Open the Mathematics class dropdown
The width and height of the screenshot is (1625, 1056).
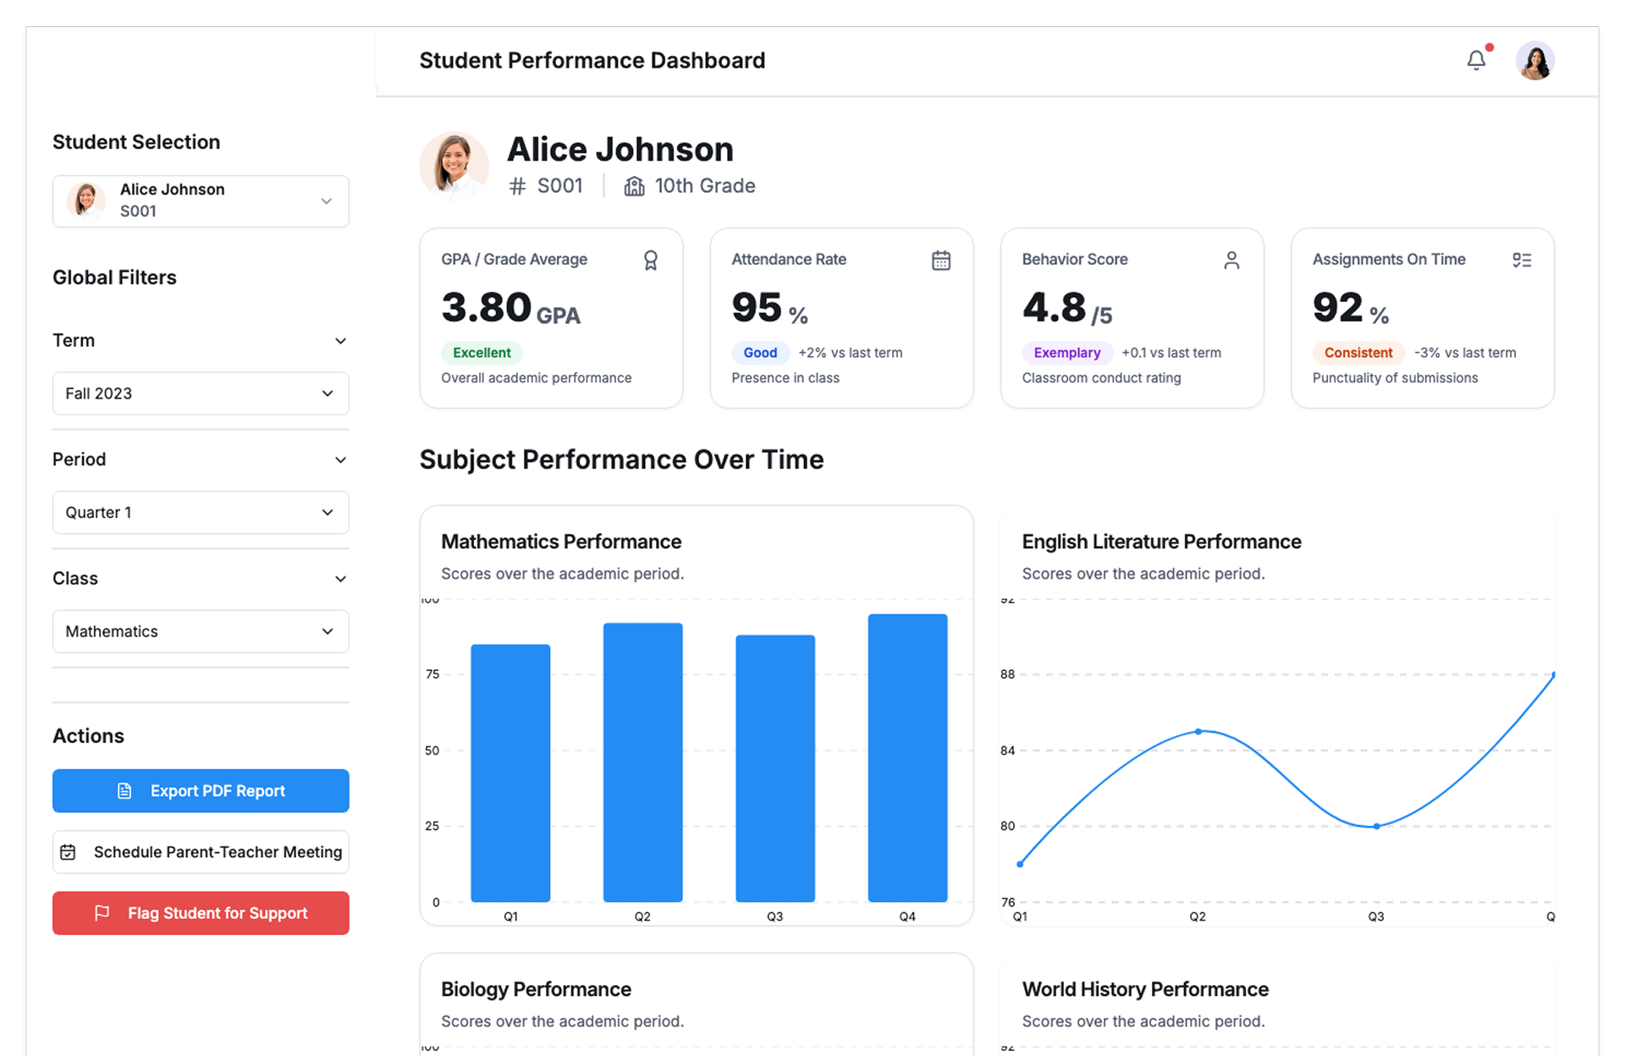point(201,631)
